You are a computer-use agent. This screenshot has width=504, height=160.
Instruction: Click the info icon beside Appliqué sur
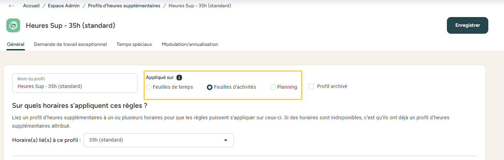coord(179,78)
